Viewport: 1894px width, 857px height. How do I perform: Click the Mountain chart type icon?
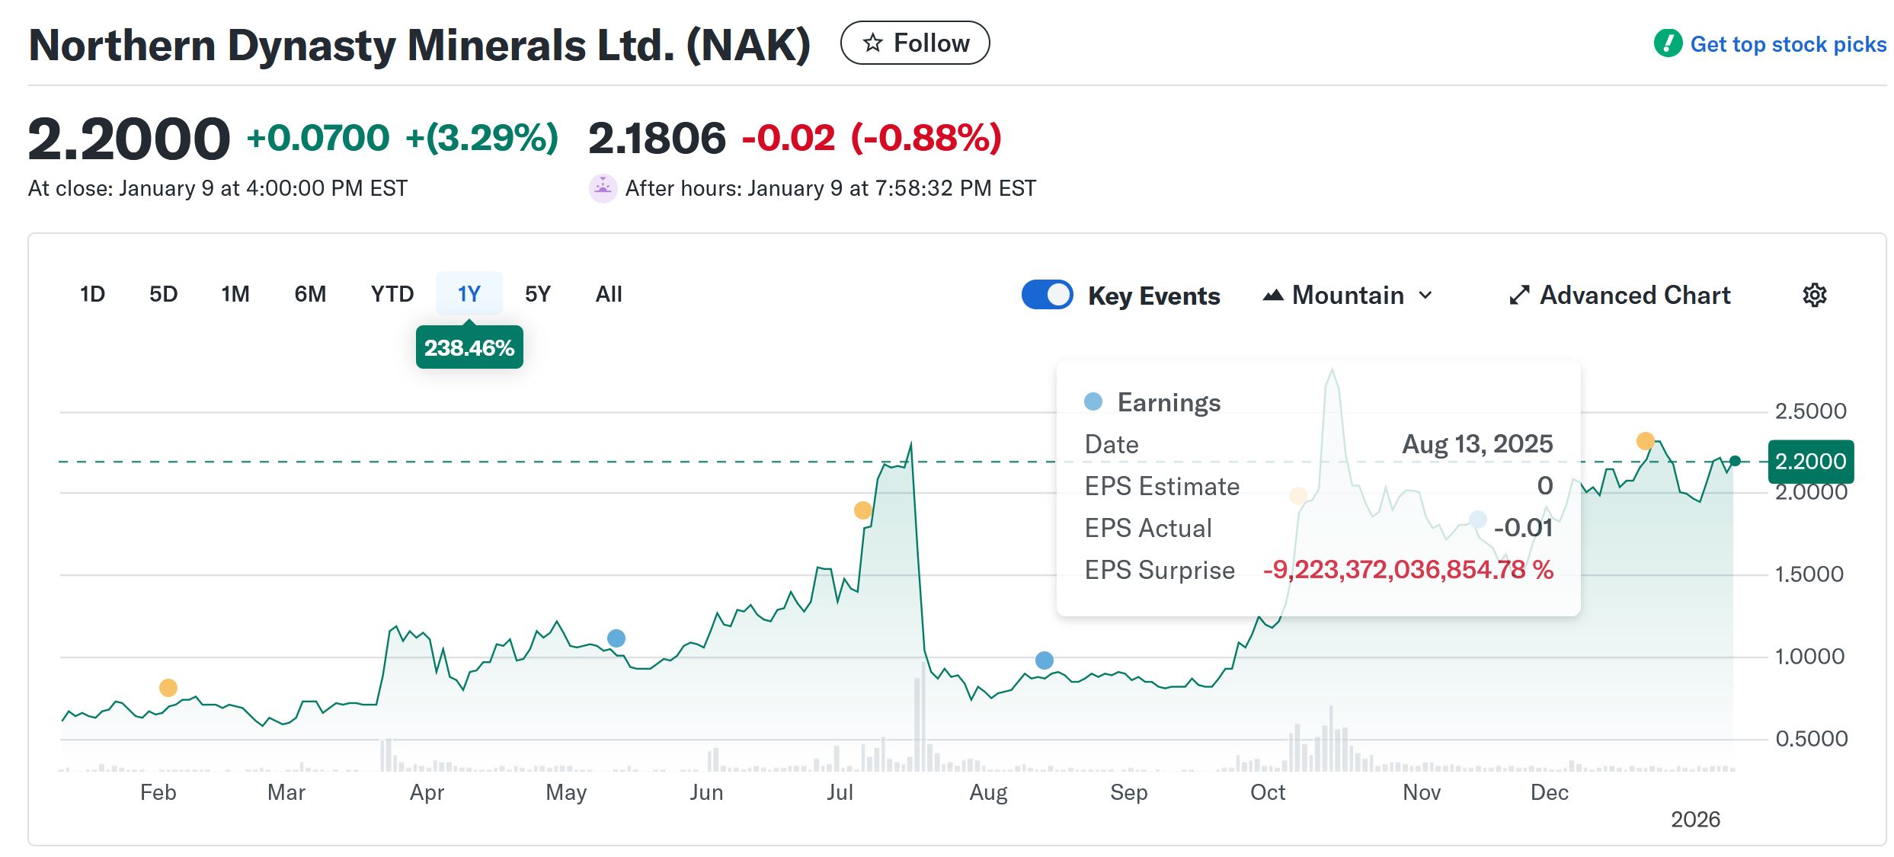[x=1272, y=295]
